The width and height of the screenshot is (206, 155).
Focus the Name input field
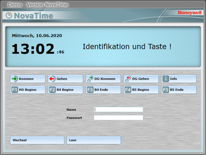pyautogui.click(x=119, y=110)
